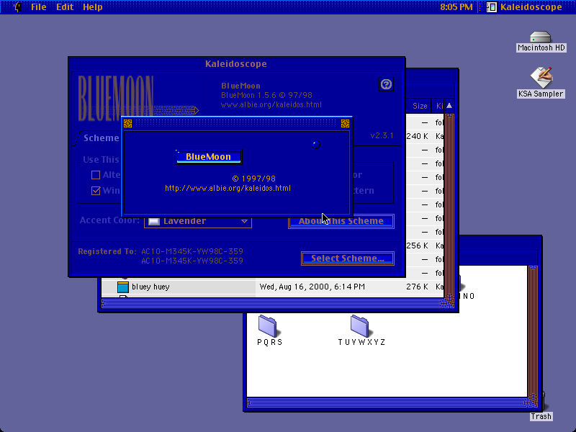Click the 'v2.3.1' version label

pyautogui.click(x=382, y=135)
